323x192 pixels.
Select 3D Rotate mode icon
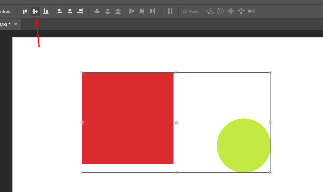(x=210, y=11)
